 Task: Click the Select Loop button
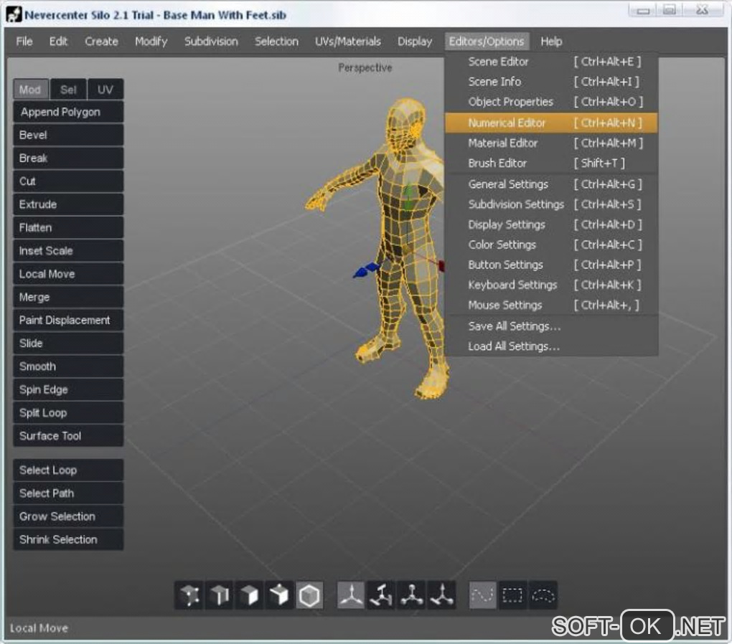68,470
